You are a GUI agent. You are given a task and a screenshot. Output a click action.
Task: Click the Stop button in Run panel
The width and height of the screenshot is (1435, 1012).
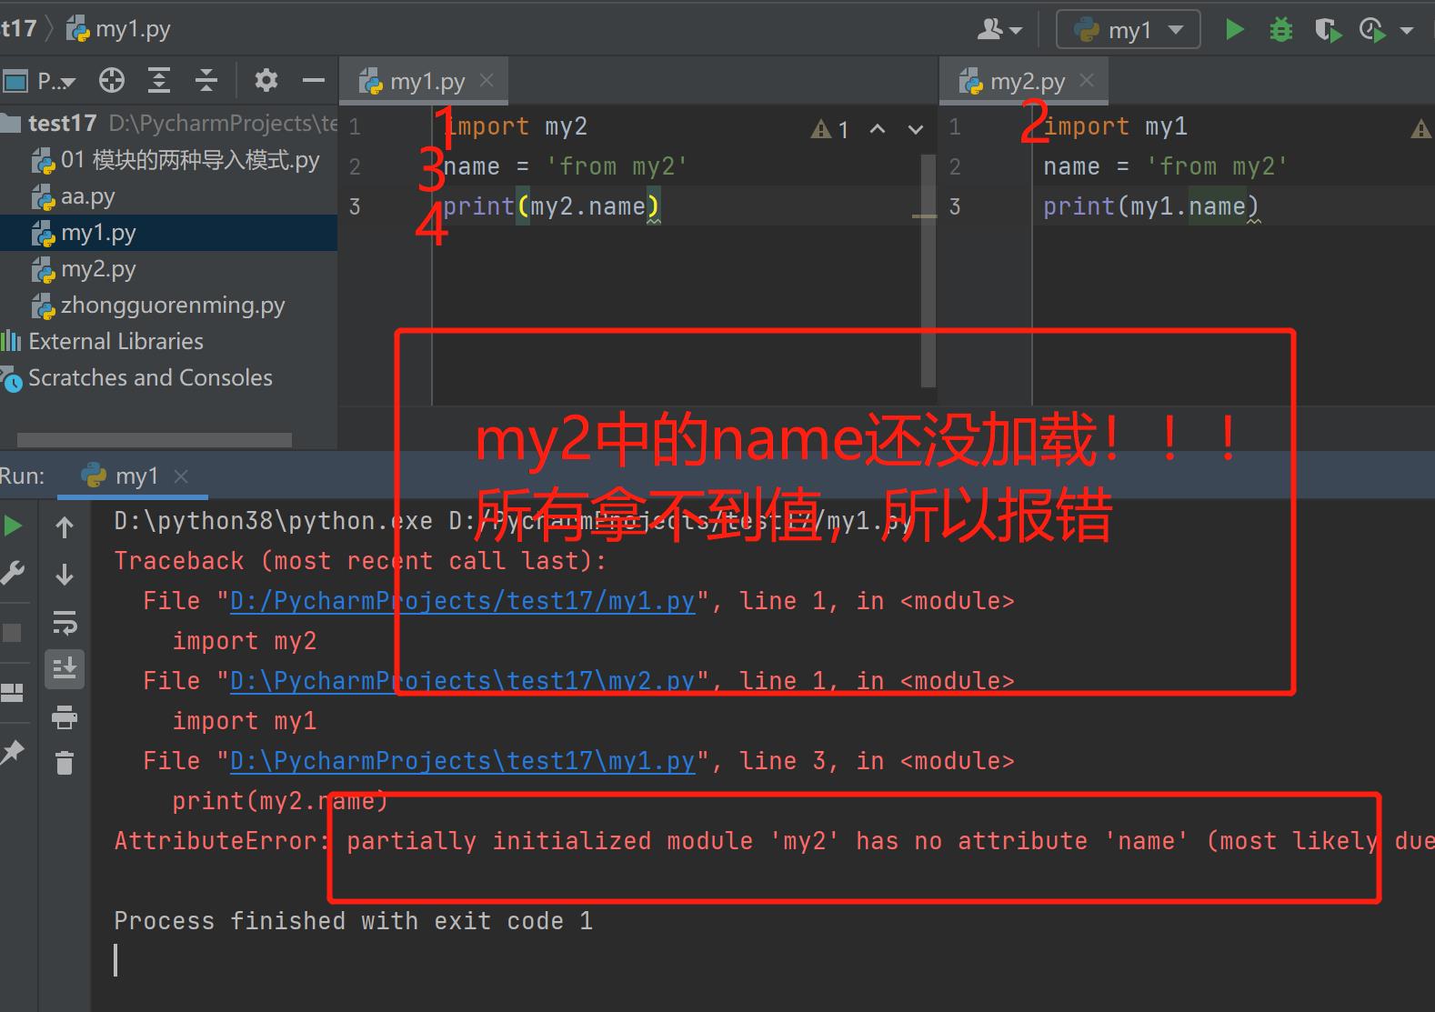pos(13,632)
